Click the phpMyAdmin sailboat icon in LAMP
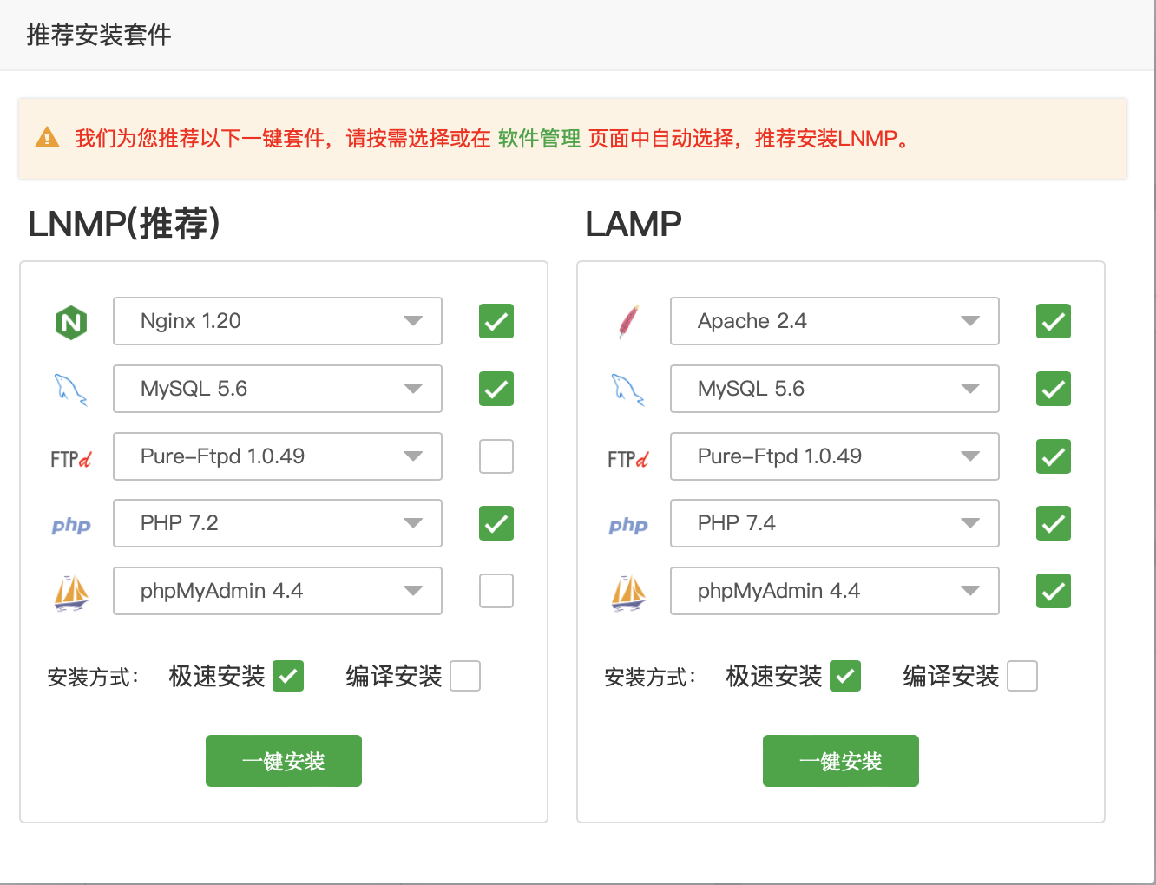Viewport: 1156px width, 885px height. (x=628, y=593)
